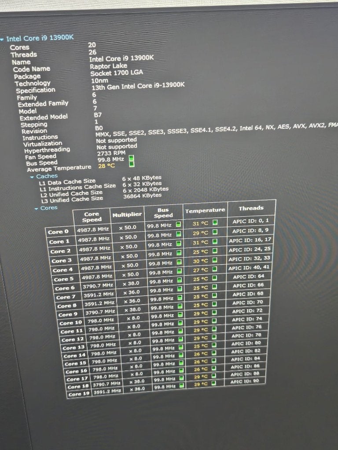Select the Average Temperature value 28 °C
338x450 pixels.
click(x=107, y=166)
